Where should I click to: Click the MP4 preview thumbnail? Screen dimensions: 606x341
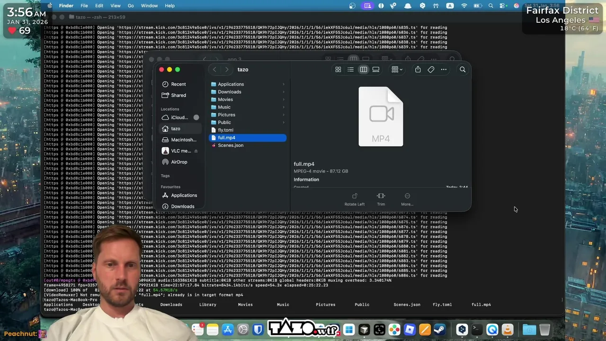[381, 117]
